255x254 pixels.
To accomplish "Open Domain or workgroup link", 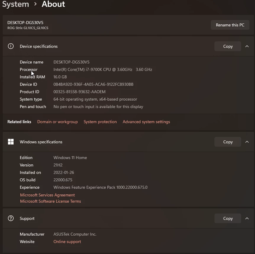I will (57, 122).
